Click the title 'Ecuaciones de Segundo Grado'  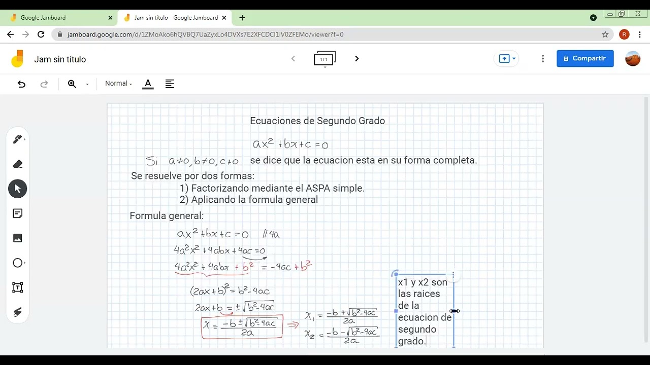317,121
